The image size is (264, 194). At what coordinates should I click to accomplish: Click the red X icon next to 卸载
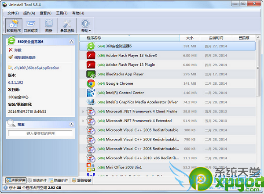(x=11, y=50)
